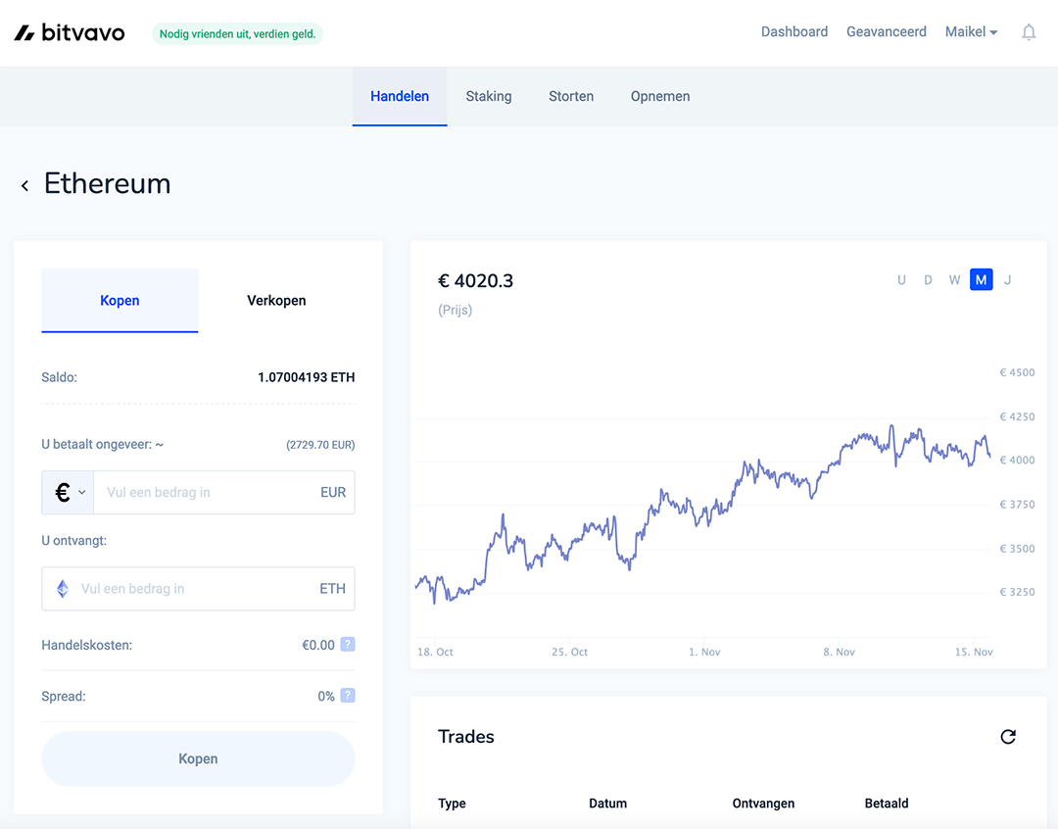The height and width of the screenshot is (829, 1058).
Task: Show help for Spread
Action: coord(348,696)
